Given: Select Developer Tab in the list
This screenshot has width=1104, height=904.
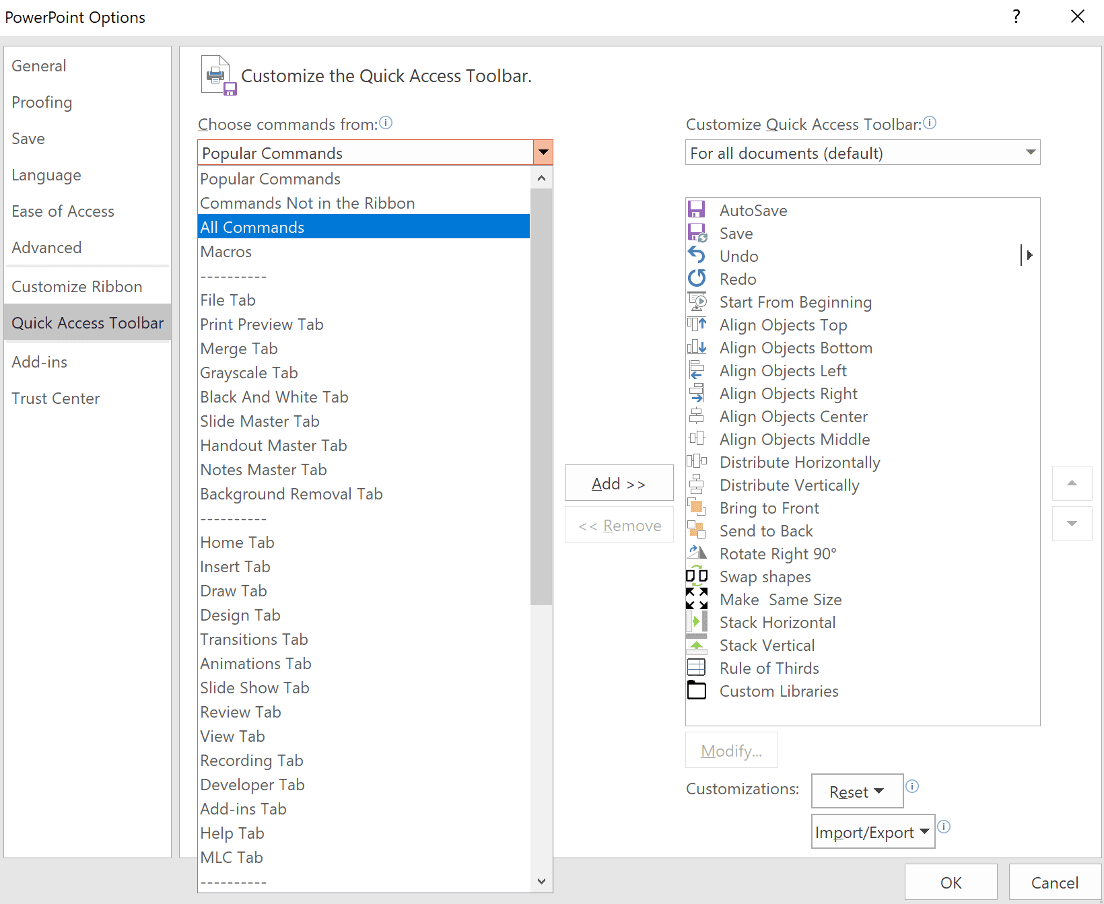Looking at the screenshot, I should tap(364, 785).
